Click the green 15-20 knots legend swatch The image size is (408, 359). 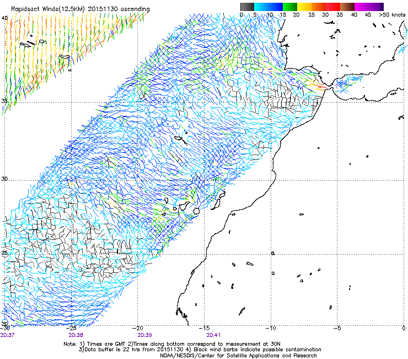point(289,7)
